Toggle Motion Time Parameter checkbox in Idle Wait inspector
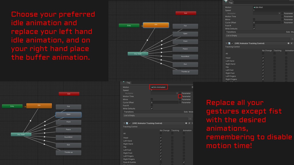294x165 pixels. click(x=282, y=16)
